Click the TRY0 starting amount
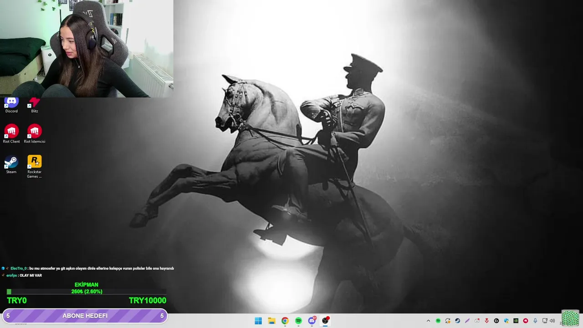The height and width of the screenshot is (328, 583). coord(17,301)
